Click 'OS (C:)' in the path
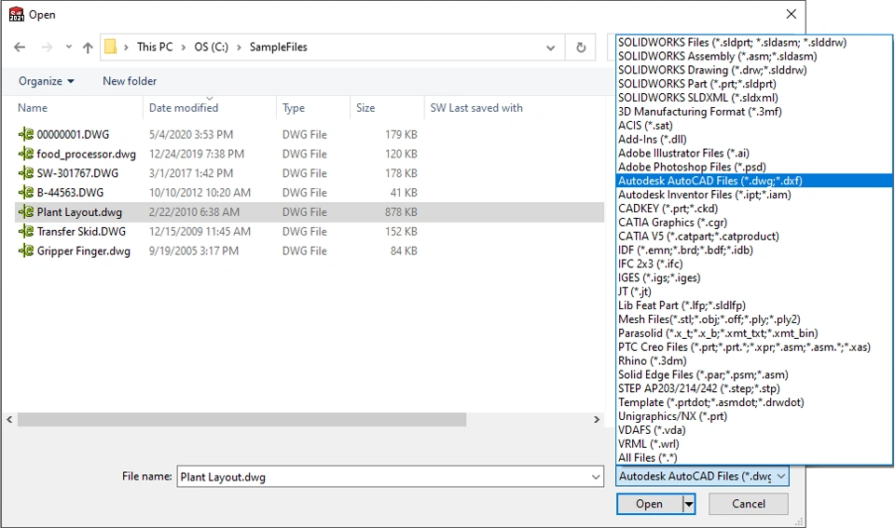The image size is (895, 528). [x=212, y=47]
